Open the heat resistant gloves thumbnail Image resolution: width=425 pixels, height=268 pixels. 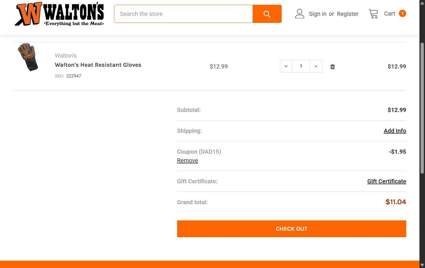[x=28, y=57]
